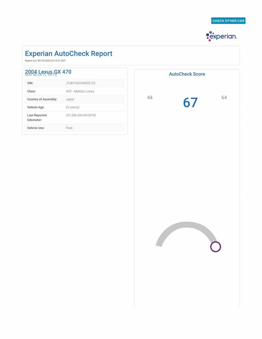Click the Vehicle Use Fleet value
The width and height of the screenshot is (262, 339).
click(x=69, y=128)
